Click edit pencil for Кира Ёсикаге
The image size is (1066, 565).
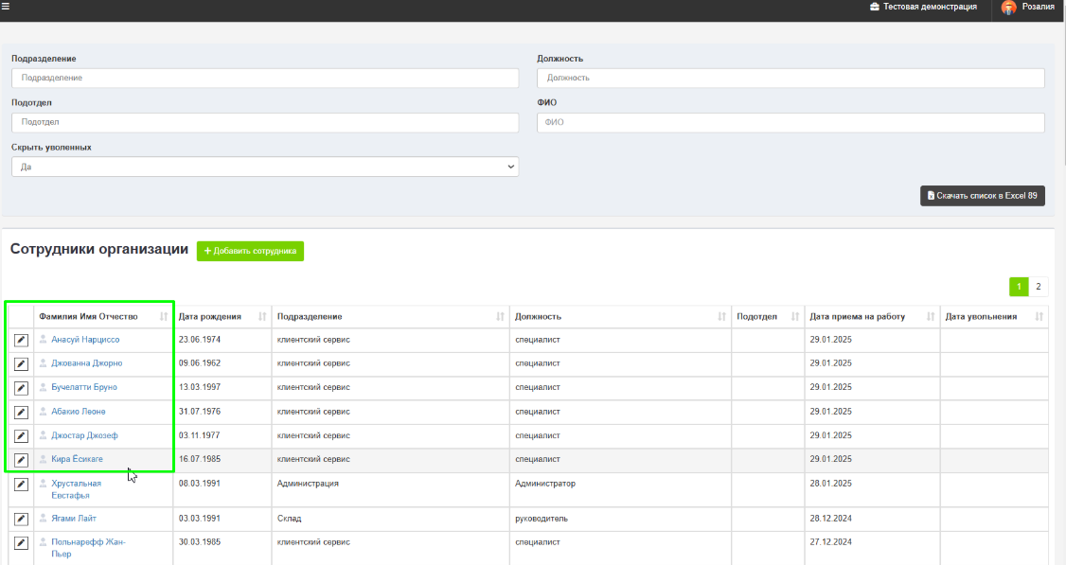[x=21, y=460]
